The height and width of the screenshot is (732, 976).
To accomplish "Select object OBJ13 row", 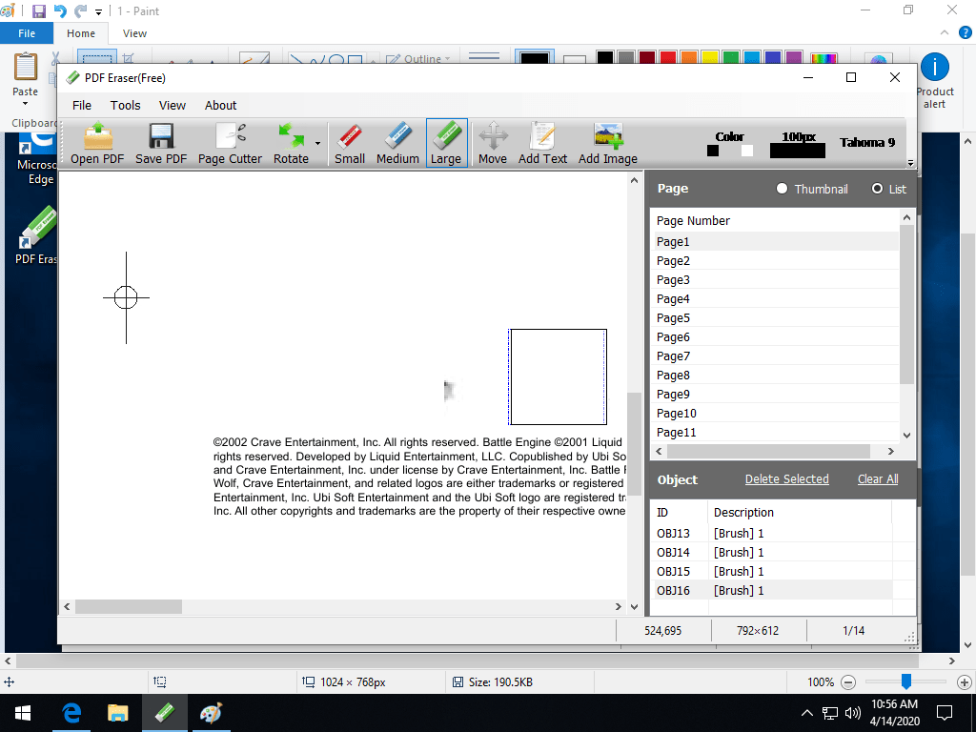I will click(772, 534).
